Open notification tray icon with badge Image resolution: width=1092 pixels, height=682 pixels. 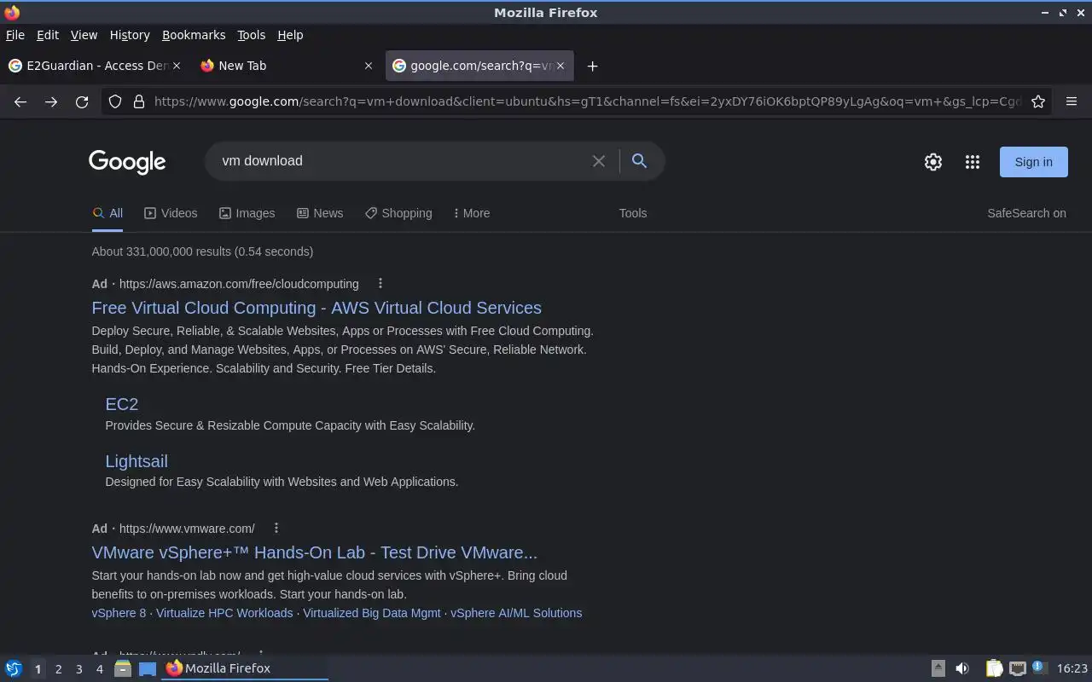point(1039,668)
